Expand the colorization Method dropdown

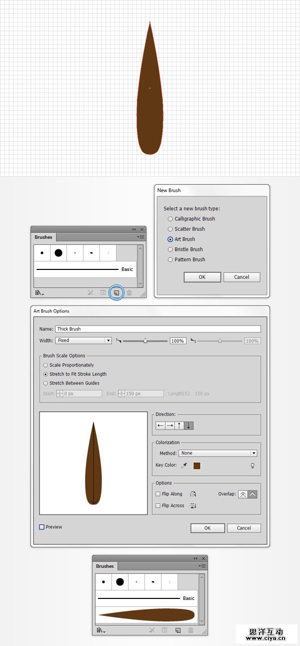click(x=218, y=453)
